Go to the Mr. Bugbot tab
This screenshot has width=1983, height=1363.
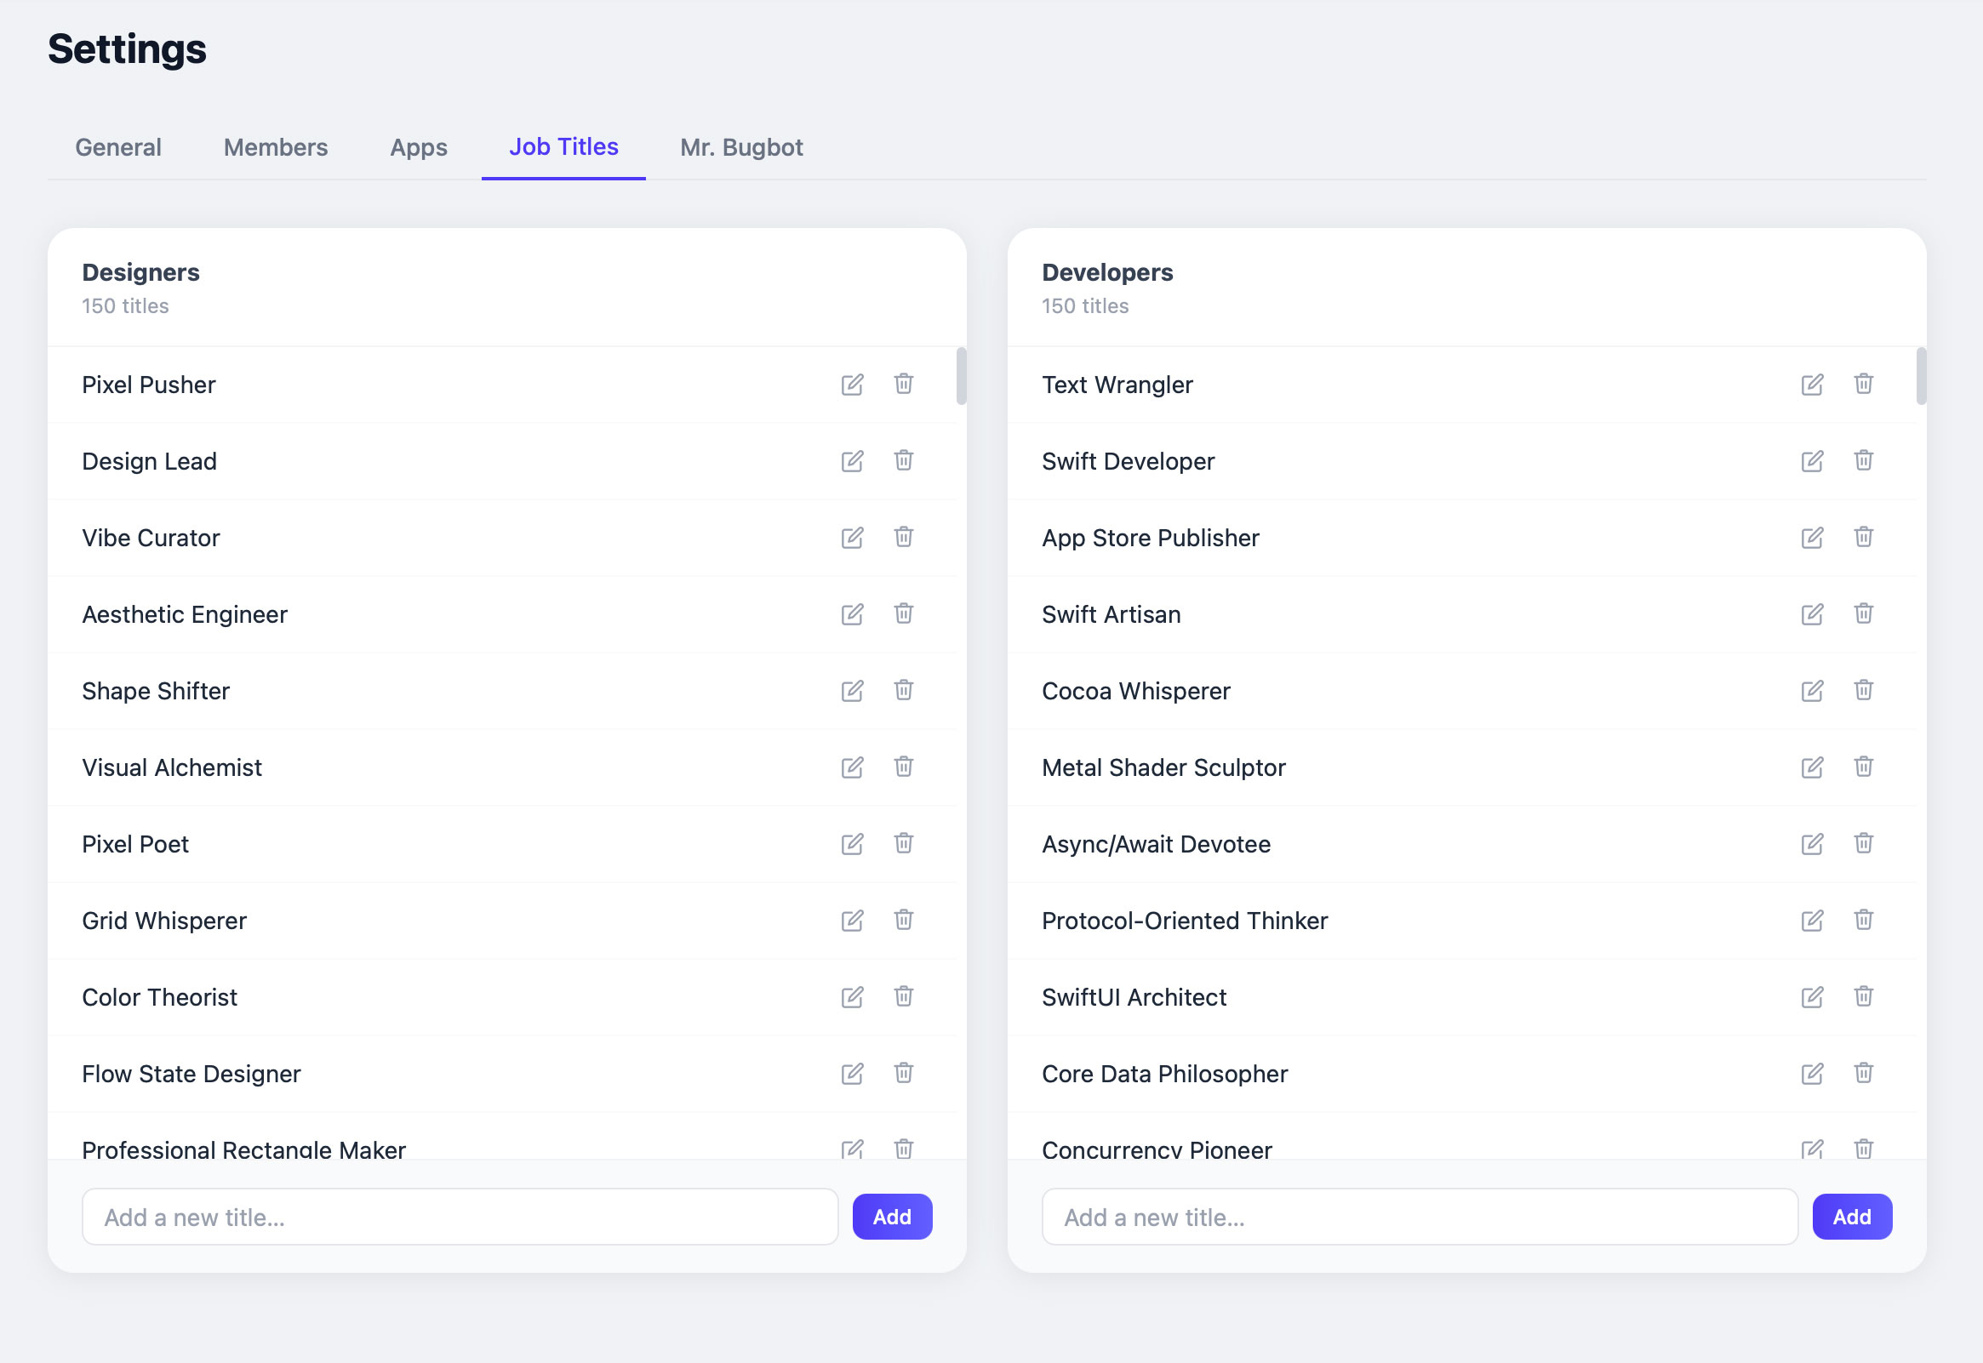(x=740, y=147)
